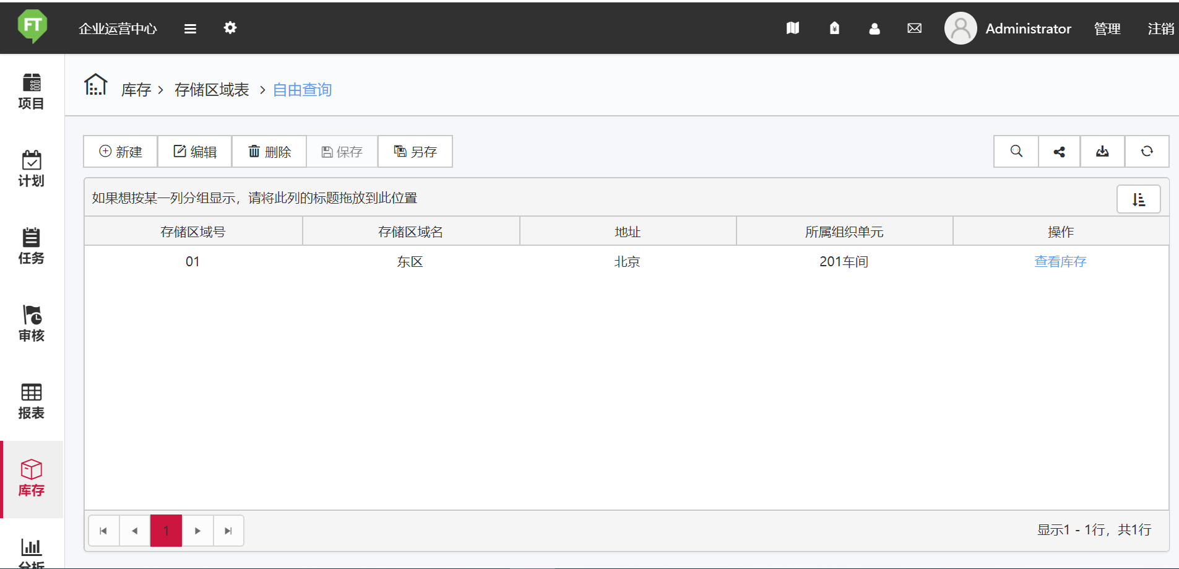Open the sort order button
This screenshot has width=1179, height=569.
click(x=1138, y=199)
